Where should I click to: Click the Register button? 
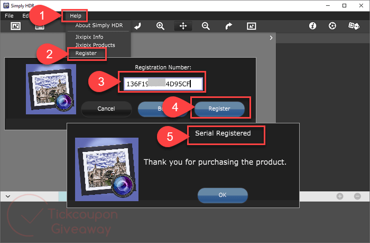(219, 109)
